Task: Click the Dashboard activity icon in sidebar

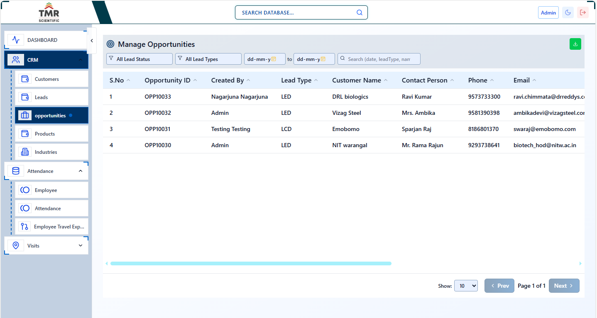Action: [15, 39]
